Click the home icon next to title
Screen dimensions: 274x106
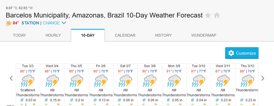coord(217,16)
